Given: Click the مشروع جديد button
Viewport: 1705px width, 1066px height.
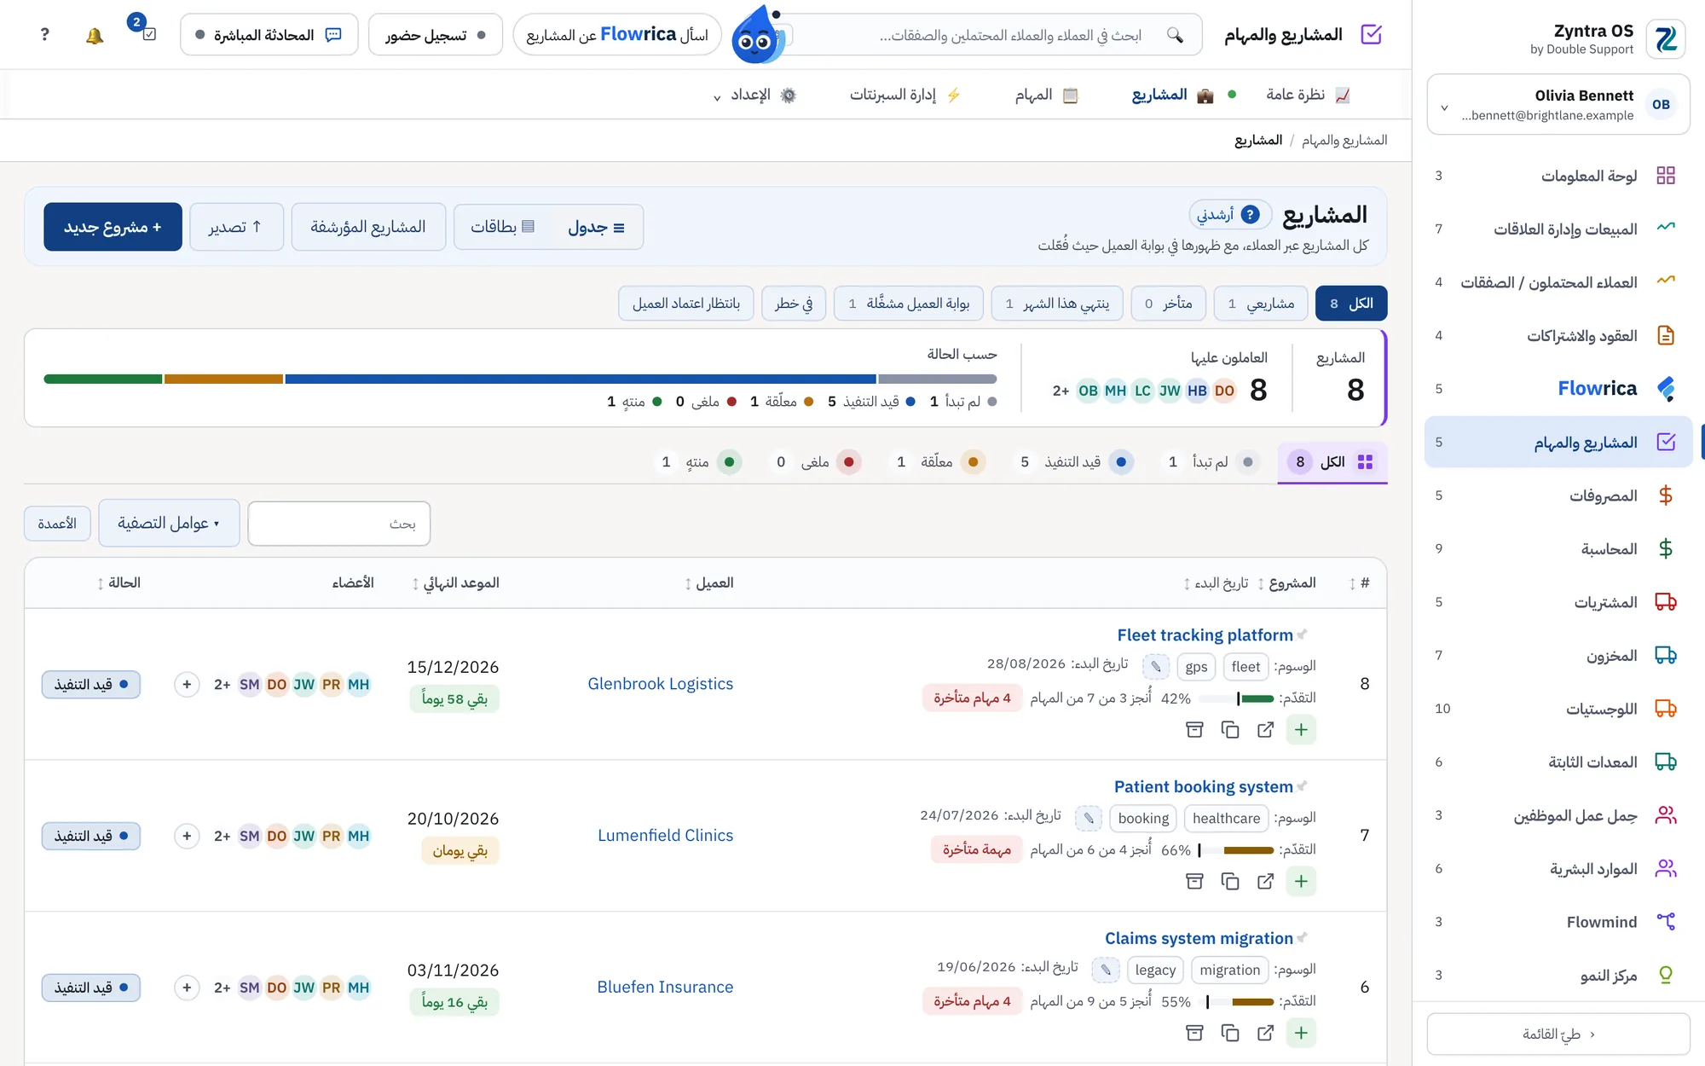Looking at the screenshot, I should (113, 227).
